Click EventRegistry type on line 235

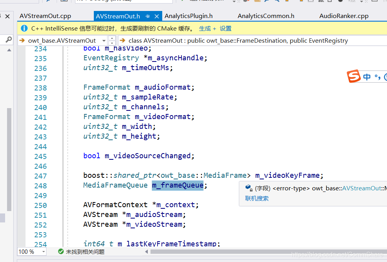coord(111,58)
